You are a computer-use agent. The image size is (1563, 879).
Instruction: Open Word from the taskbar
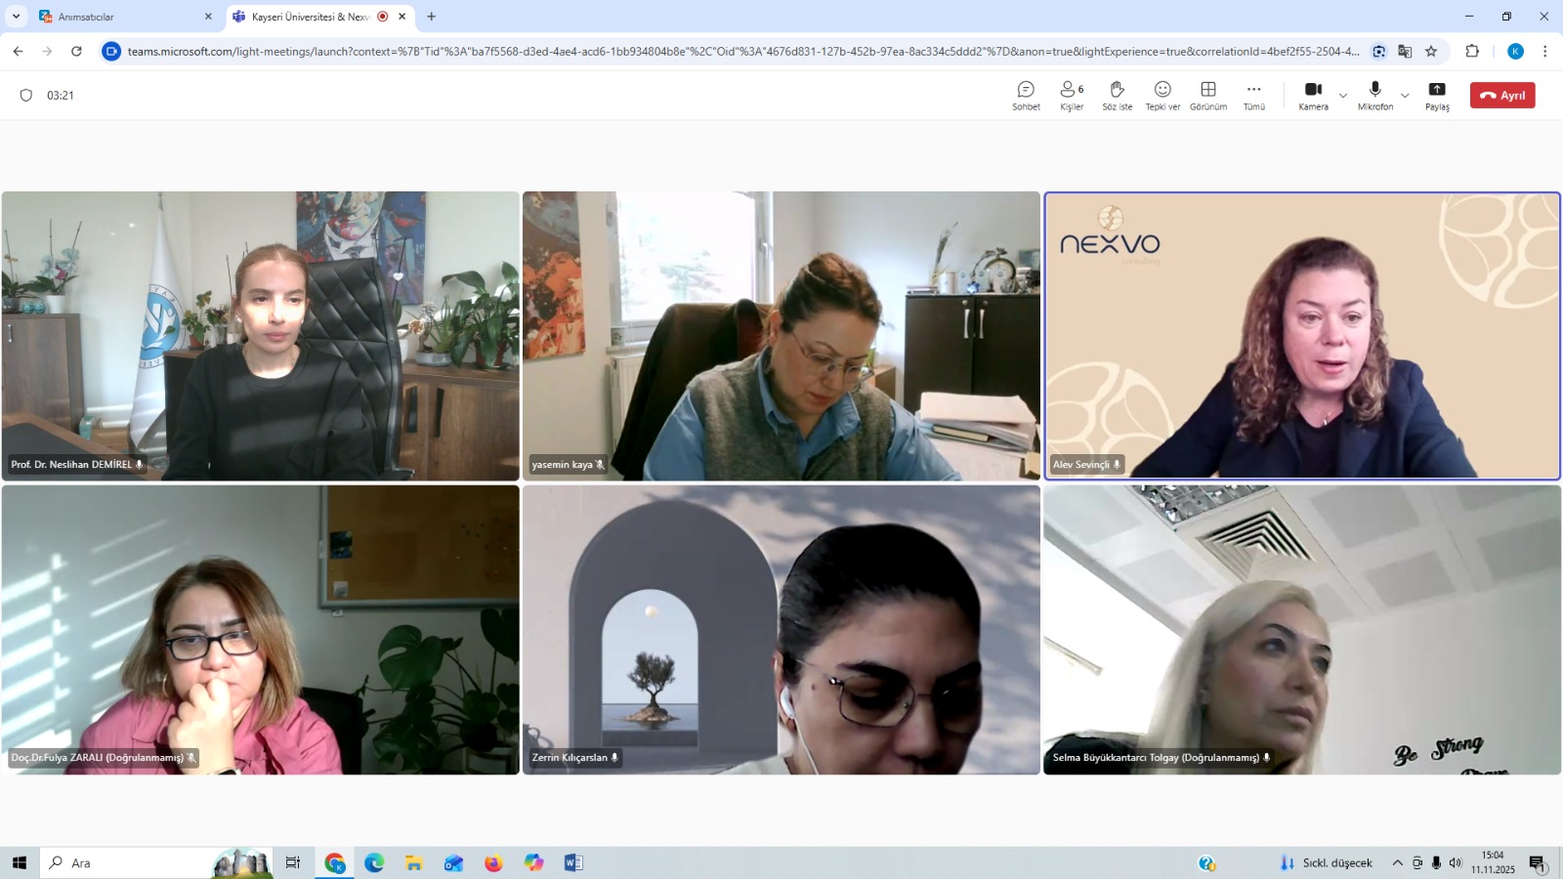point(573,863)
